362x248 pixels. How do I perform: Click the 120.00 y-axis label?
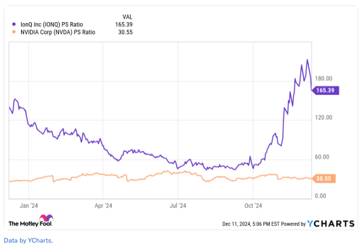tap(324, 118)
